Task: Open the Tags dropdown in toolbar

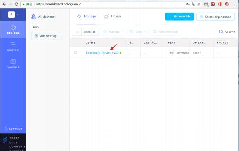Action: 137,32
